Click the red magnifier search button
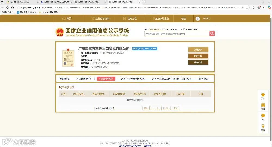This screenshot has height=147, width=272. click(x=212, y=33)
